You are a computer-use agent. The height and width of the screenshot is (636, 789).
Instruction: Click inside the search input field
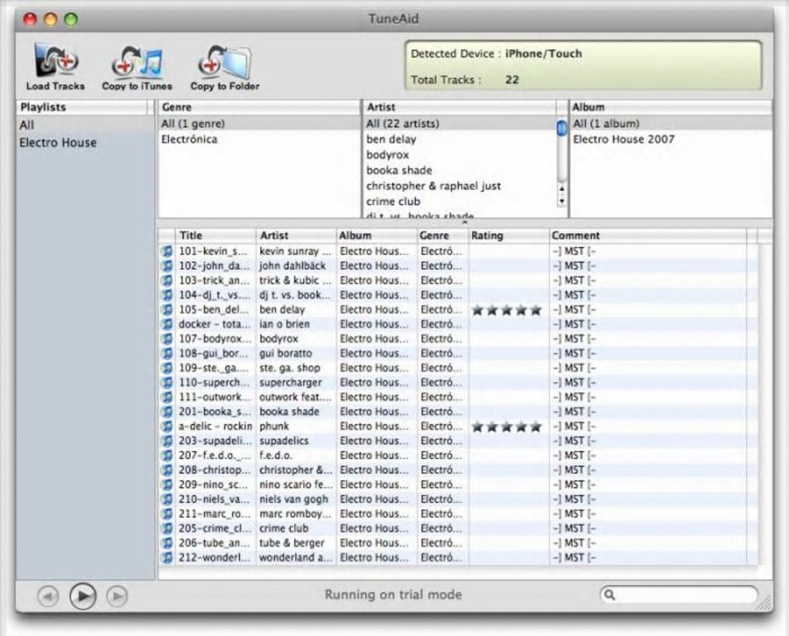(679, 595)
